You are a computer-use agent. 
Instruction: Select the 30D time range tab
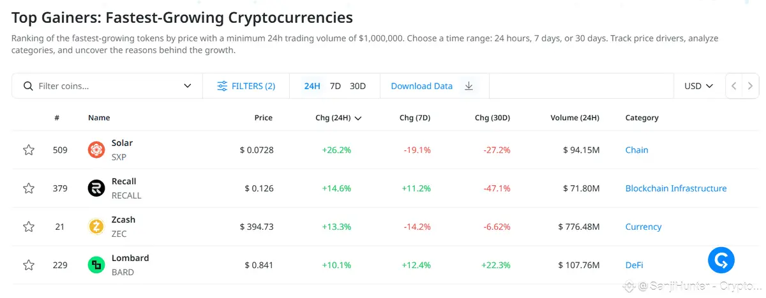[357, 86]
